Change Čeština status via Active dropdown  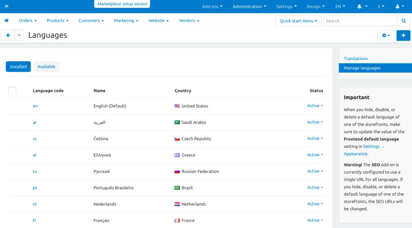(x=315, y=138)
